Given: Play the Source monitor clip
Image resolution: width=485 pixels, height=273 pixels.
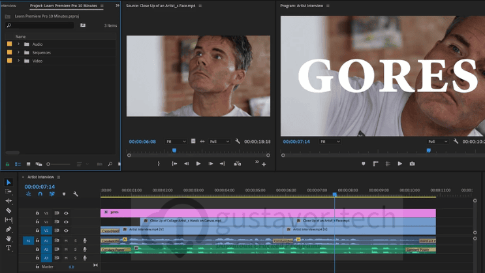Looking at the screenshot, I should point(198,164).
